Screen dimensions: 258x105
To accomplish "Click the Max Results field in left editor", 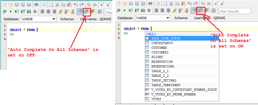I will [108, 12].
